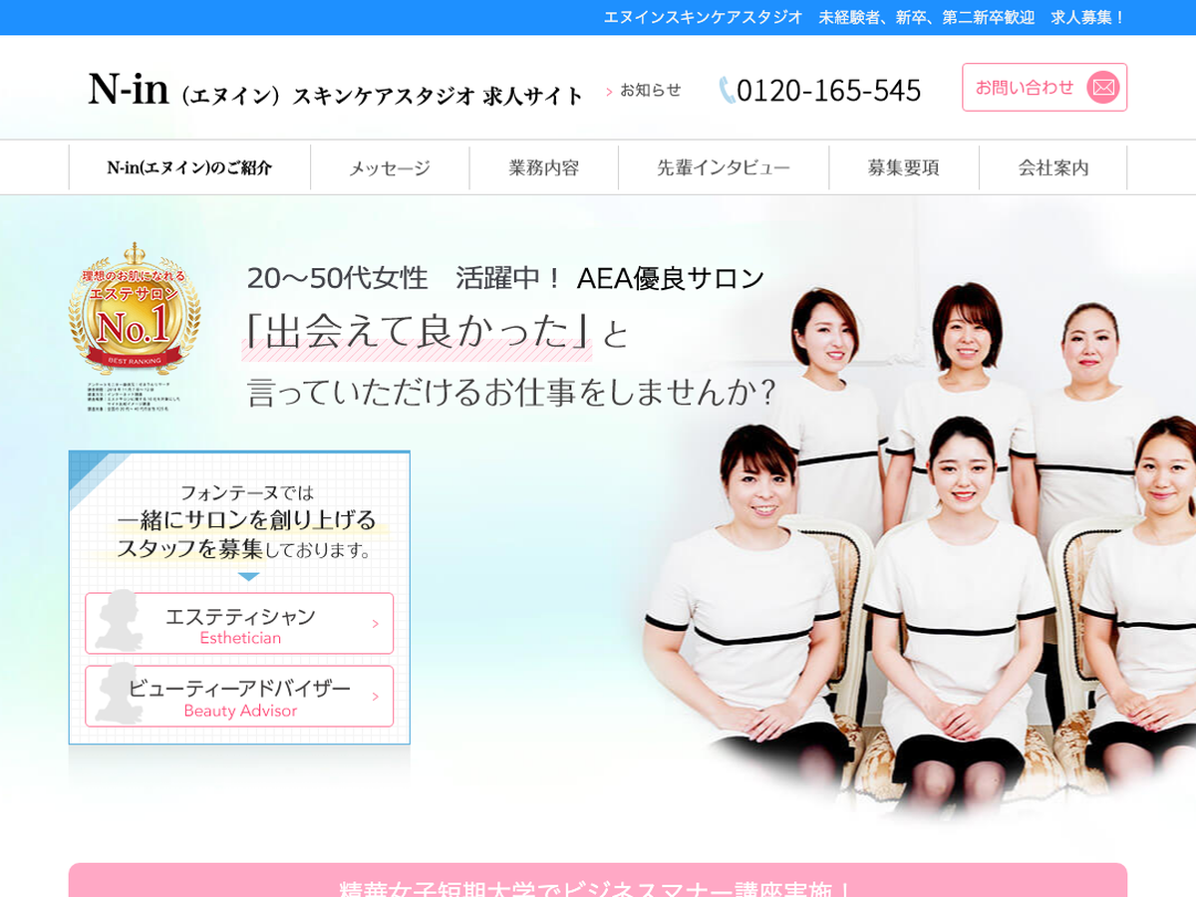Click the phone handset icon
Image resolution: width=1196 pixels, height=897 pixels.
coord(728,91)
